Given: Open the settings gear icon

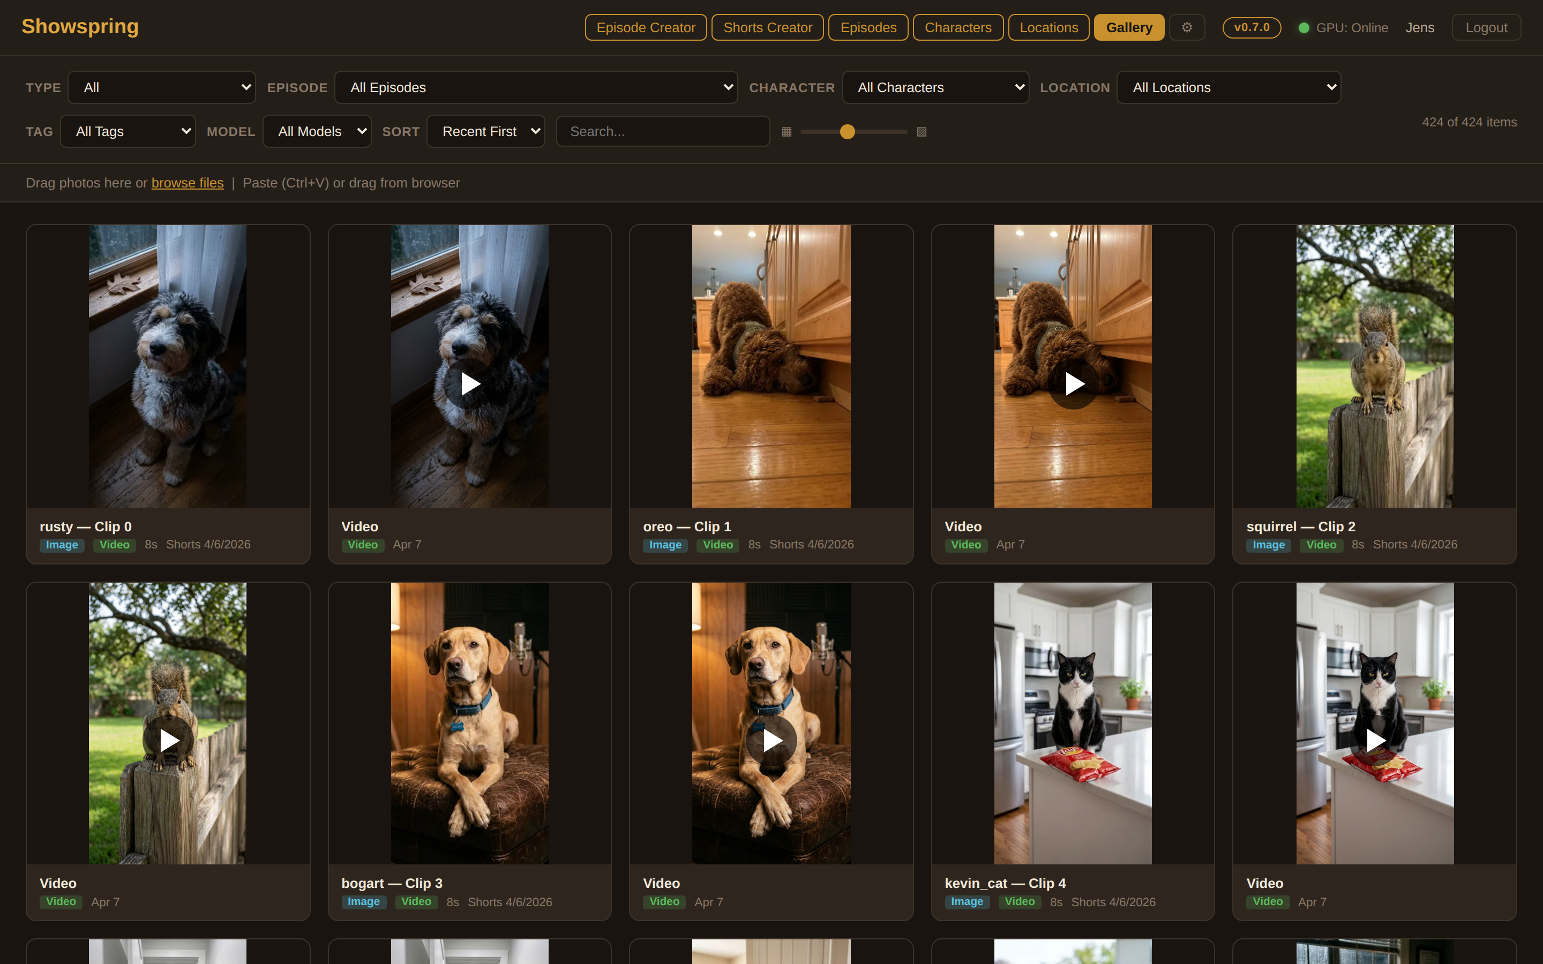Looking at the screenshot, I should [1187, 27].
